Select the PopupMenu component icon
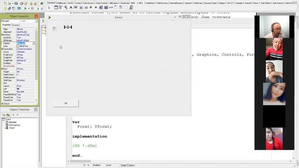 (66, 7)
